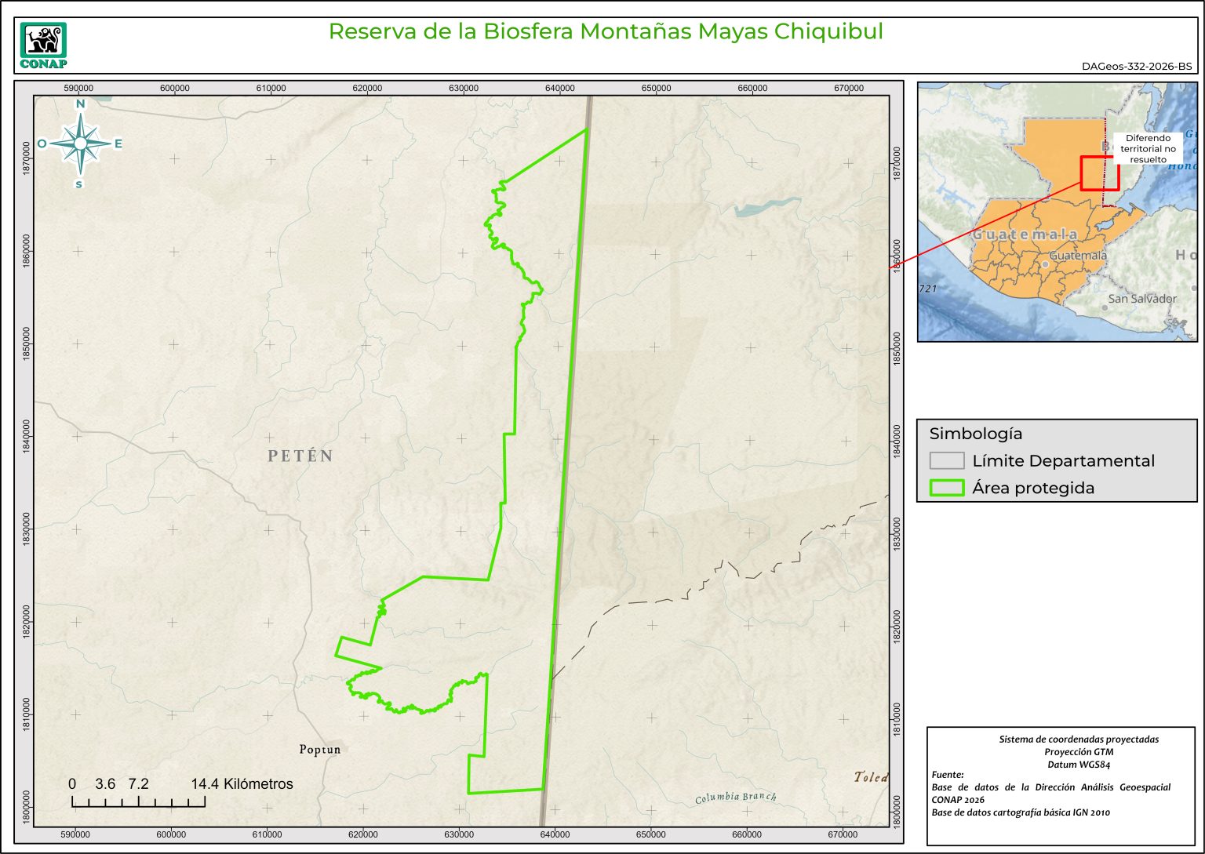Click the San Salvador label in the inset
The height and width of the screenshot is (854, 1205).
tap(1141, 299)
